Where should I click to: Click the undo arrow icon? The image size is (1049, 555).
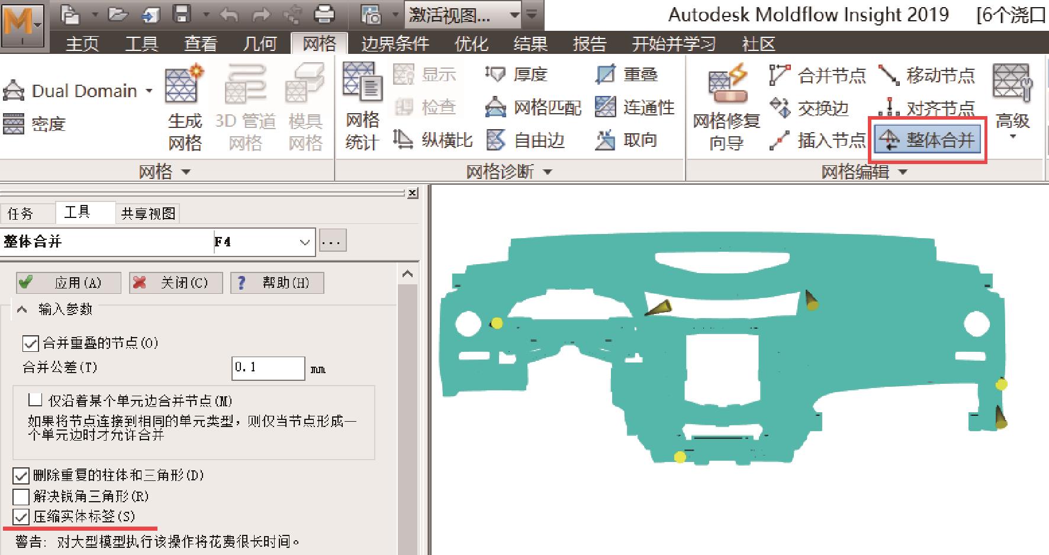tap(229, 14)
